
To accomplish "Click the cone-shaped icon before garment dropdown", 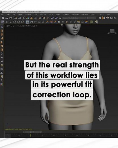I will (x=60, y=18).
